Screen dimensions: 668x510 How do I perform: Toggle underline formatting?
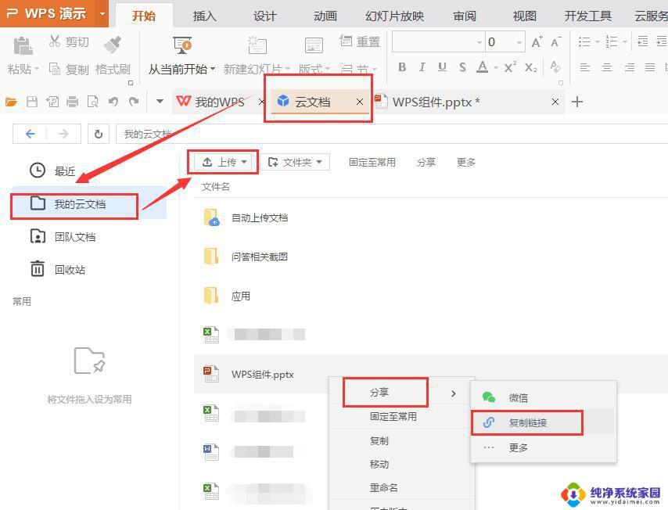pos(442,68)
